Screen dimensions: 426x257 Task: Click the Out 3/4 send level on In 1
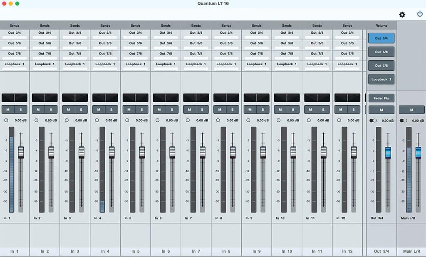[15, 37]
